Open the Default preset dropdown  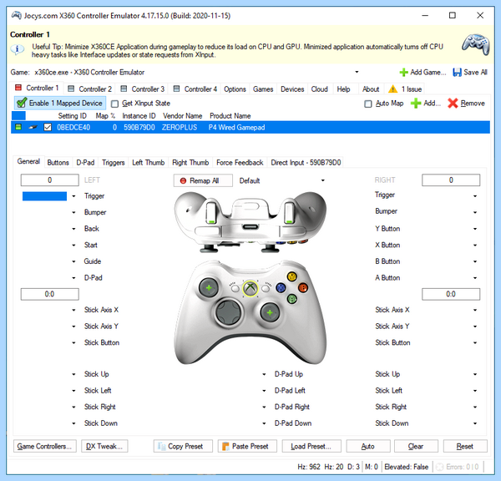322,181
